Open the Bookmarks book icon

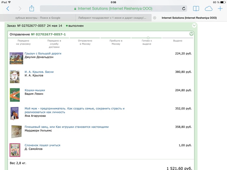[x=196, y=9]
